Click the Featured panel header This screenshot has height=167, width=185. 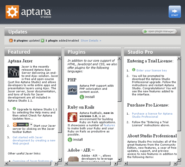point(33,52)
